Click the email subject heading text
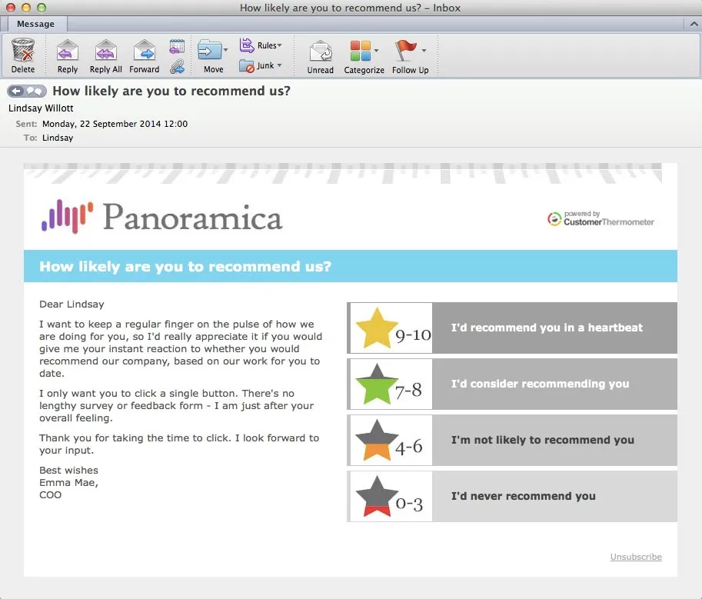The image size is (702, 599). pos(171,91)
